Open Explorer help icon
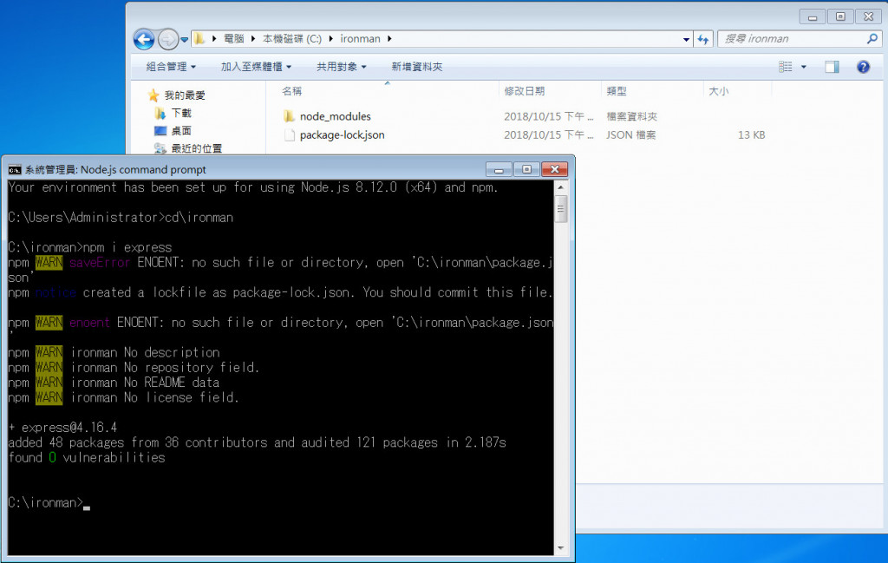The height and width of the screenshot is (563, 888). pyautogui.click(x=863, y=67)
